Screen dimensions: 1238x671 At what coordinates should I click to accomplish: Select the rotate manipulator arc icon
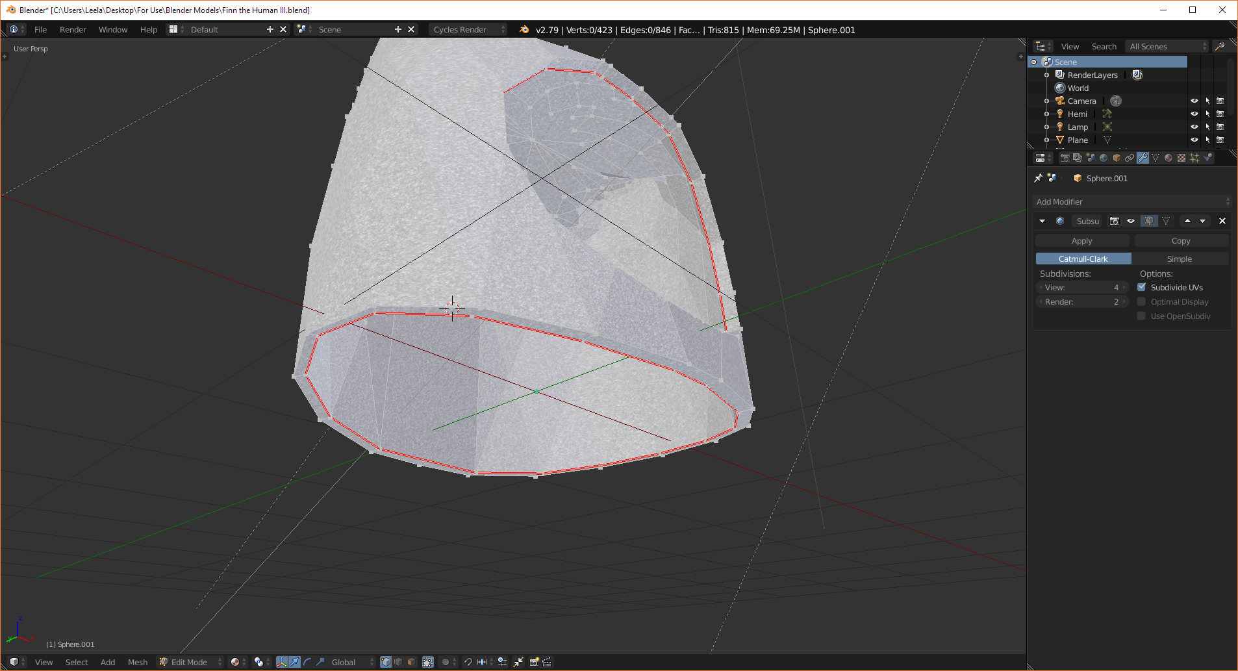pyautogui.click(x=307, y=662)
